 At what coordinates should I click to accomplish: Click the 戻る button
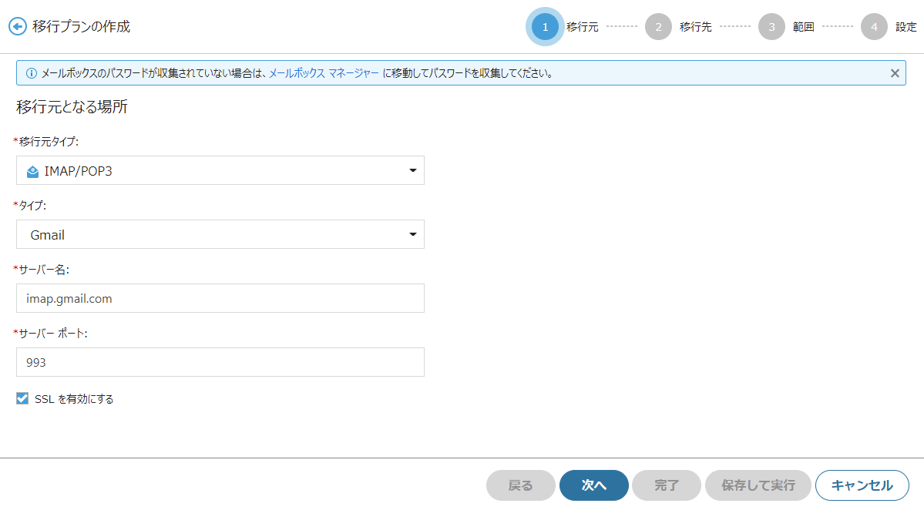(521, 485)
